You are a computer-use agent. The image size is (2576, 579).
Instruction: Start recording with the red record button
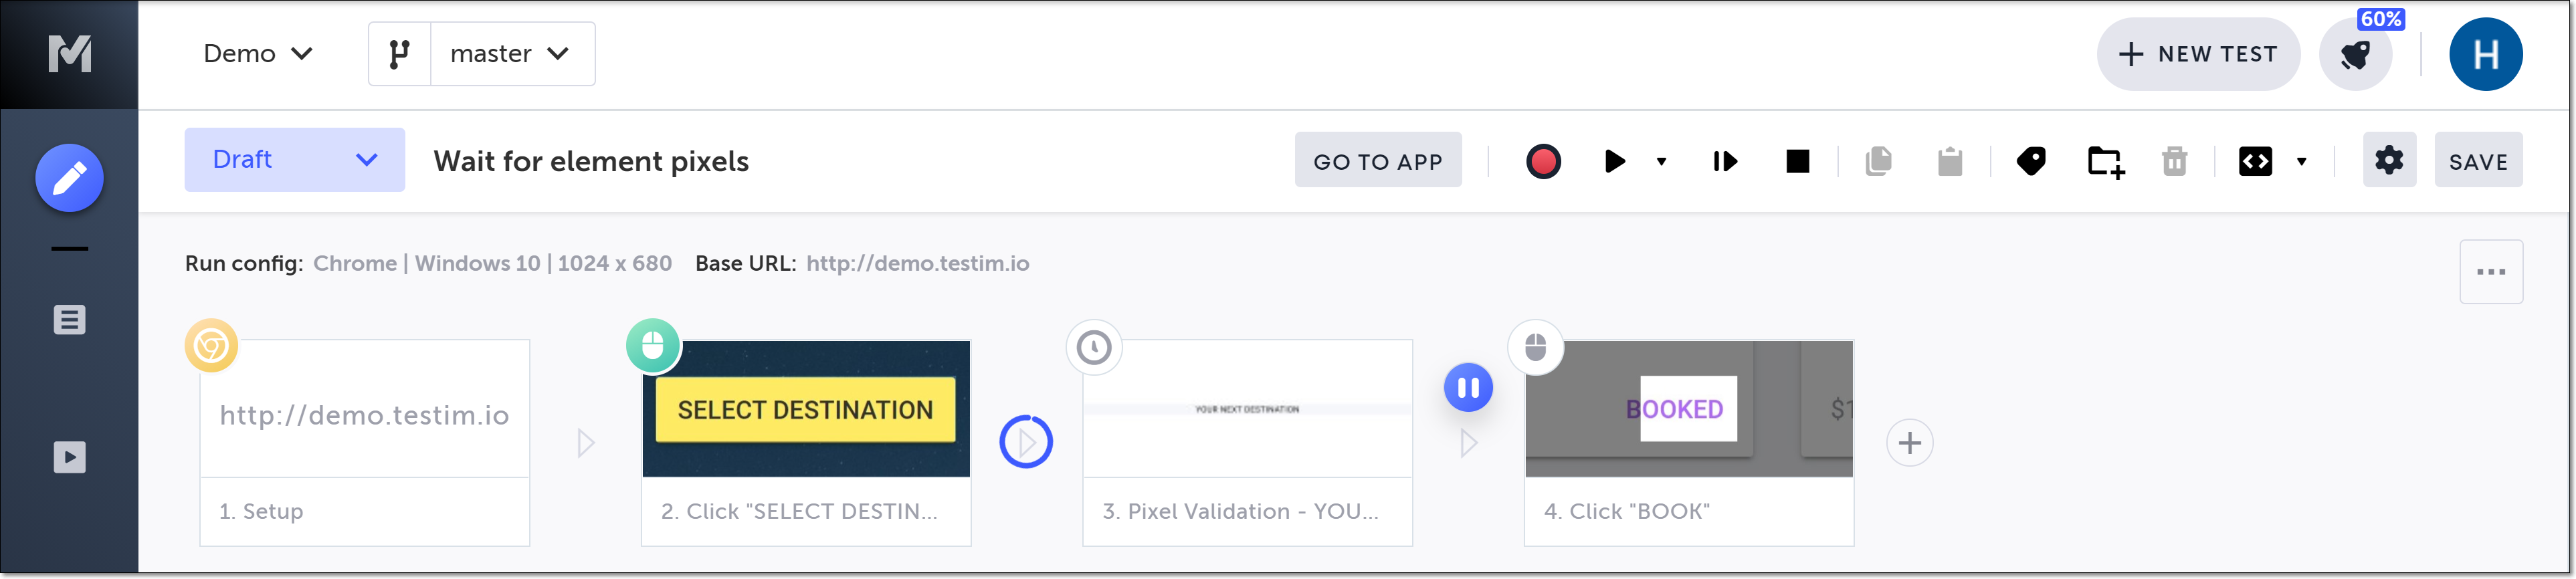point(1543,161)
